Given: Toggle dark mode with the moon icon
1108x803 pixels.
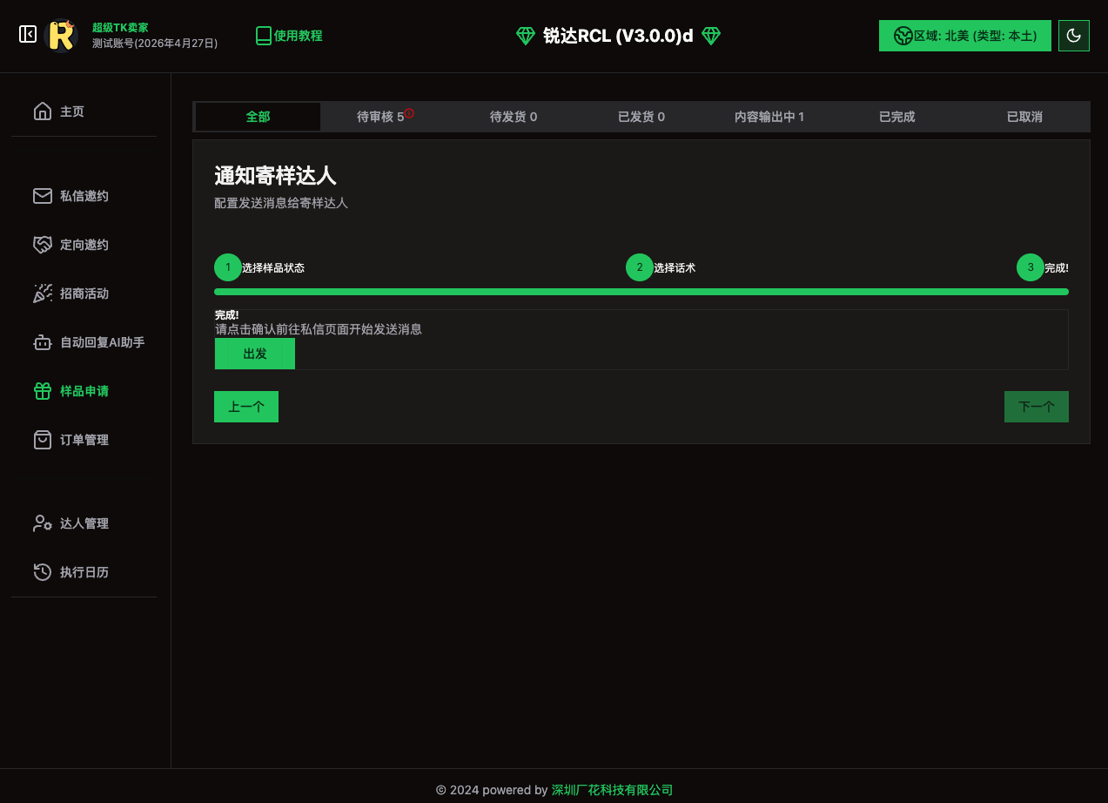Looking at the screenshot, I should (x=1073, y=36).
